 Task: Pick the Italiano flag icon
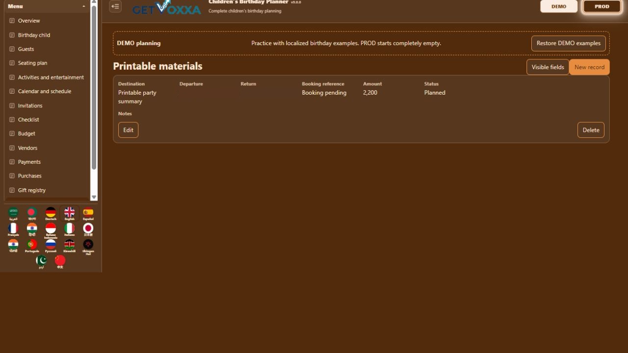tap(70, 229)
